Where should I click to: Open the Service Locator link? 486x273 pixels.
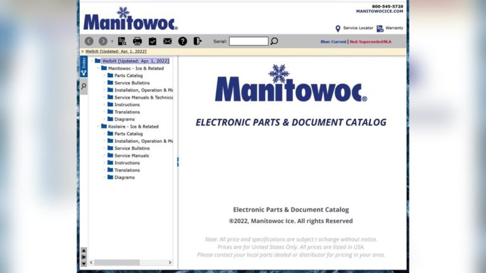click(x=358, y=28)
